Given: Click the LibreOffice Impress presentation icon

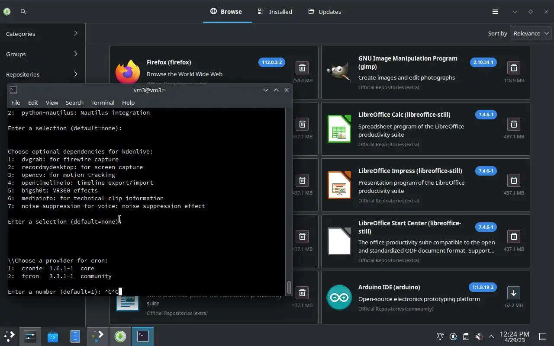Looking at the screenshot, I should click(339, 185).
